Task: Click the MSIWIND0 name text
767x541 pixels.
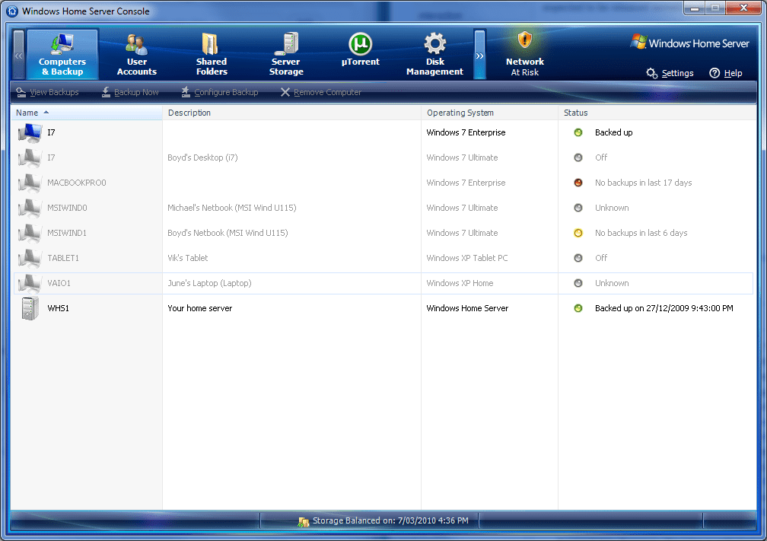Action: (x=67, y=208)
